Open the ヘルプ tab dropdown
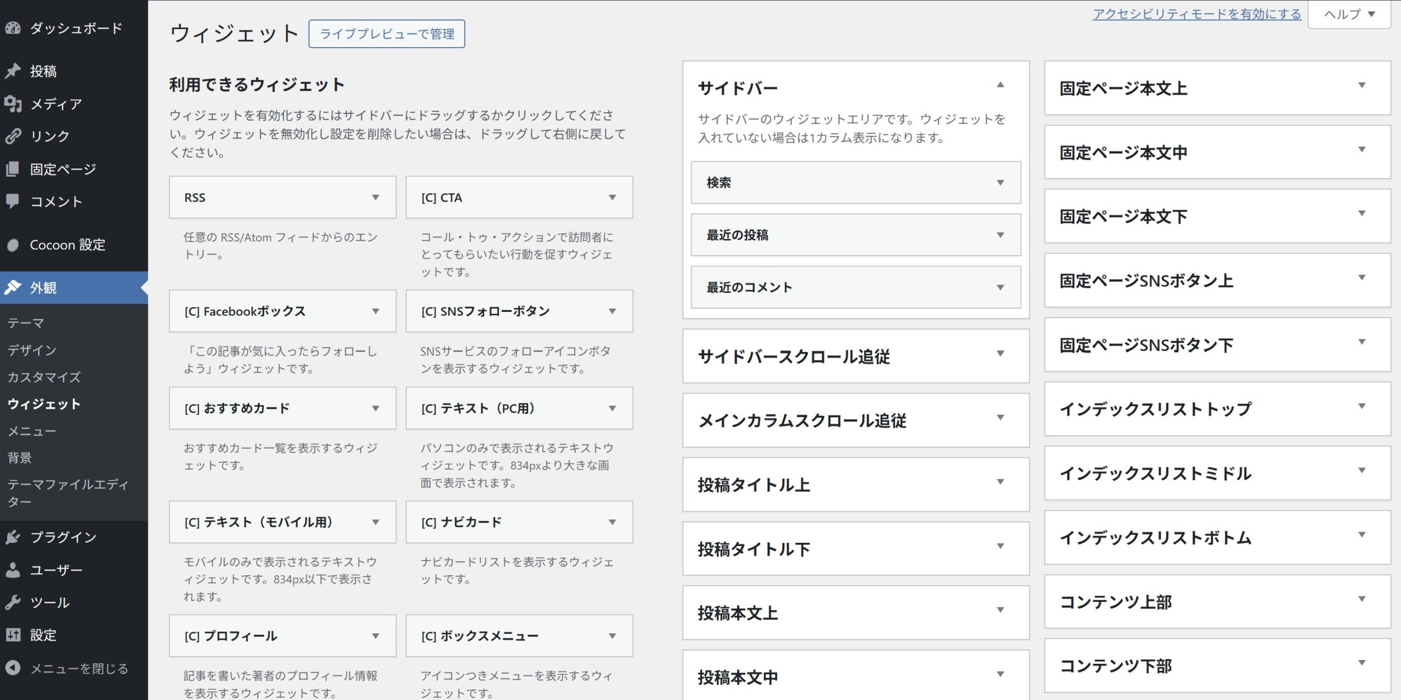1401x700 pixels. [x=1348, y=14]
